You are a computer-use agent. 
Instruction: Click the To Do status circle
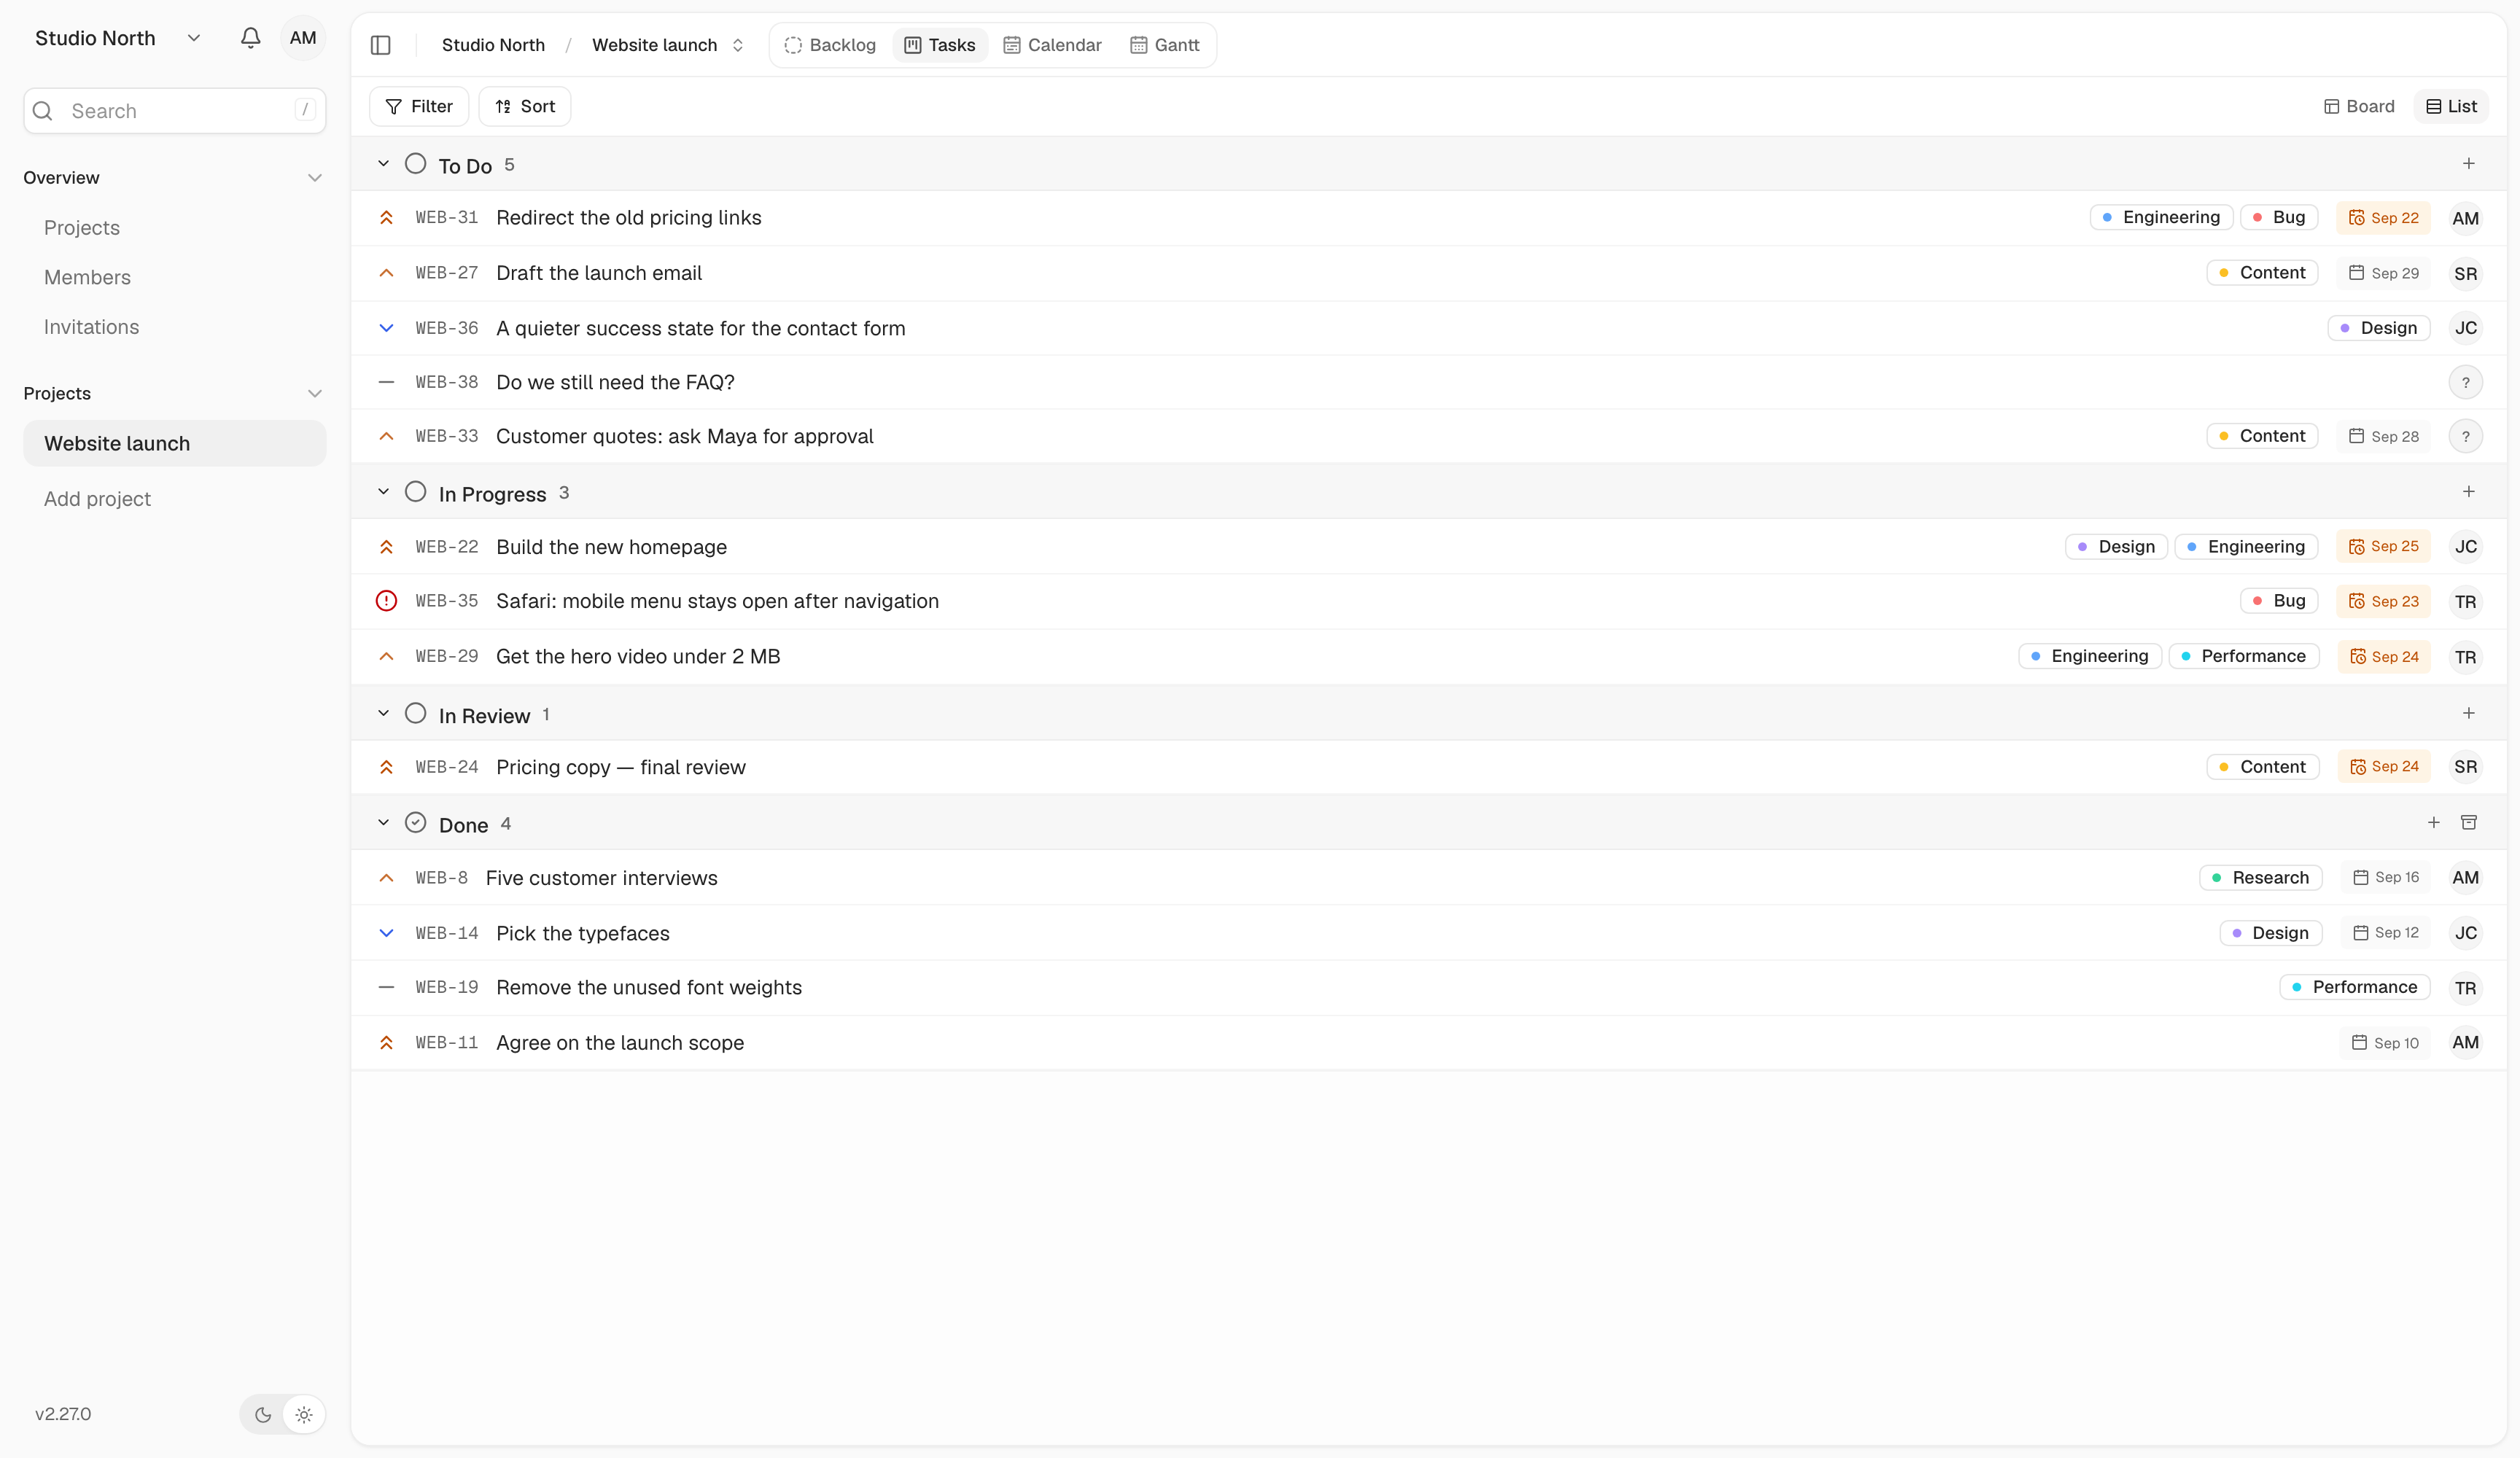415,164
